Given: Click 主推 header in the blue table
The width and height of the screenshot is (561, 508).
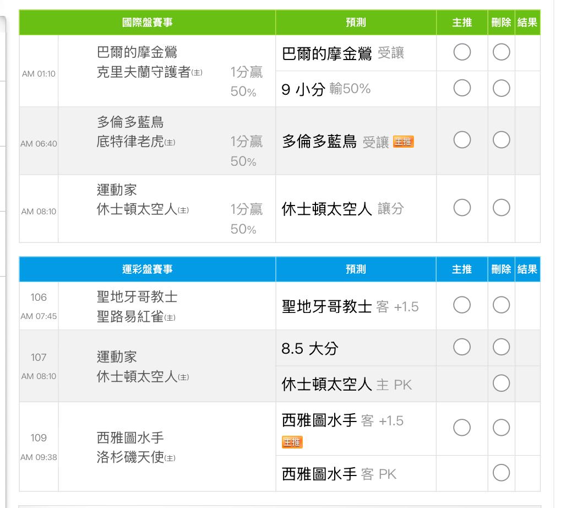Looking at the screenshot, I should [462, 269].
